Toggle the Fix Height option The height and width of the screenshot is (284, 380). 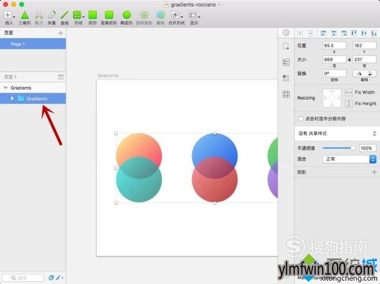pyautogui.click(x=360, y=103)
